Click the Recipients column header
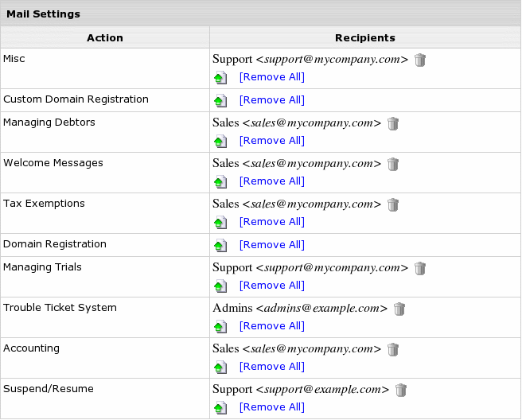The image size is (522, 420). (x=365, y=37)
